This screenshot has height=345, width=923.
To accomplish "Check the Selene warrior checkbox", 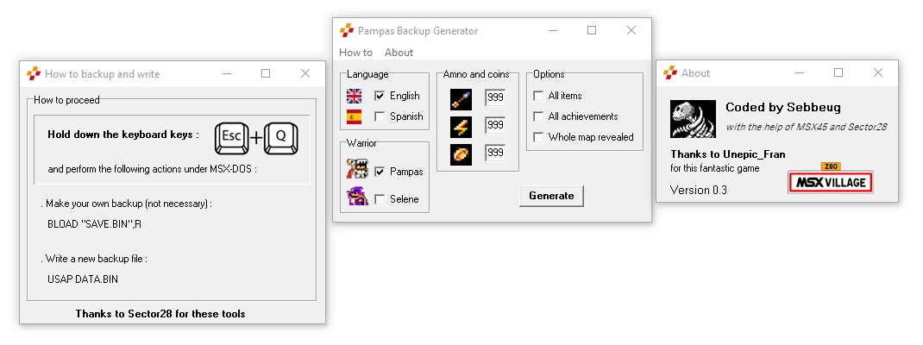I will pos(380,199).
